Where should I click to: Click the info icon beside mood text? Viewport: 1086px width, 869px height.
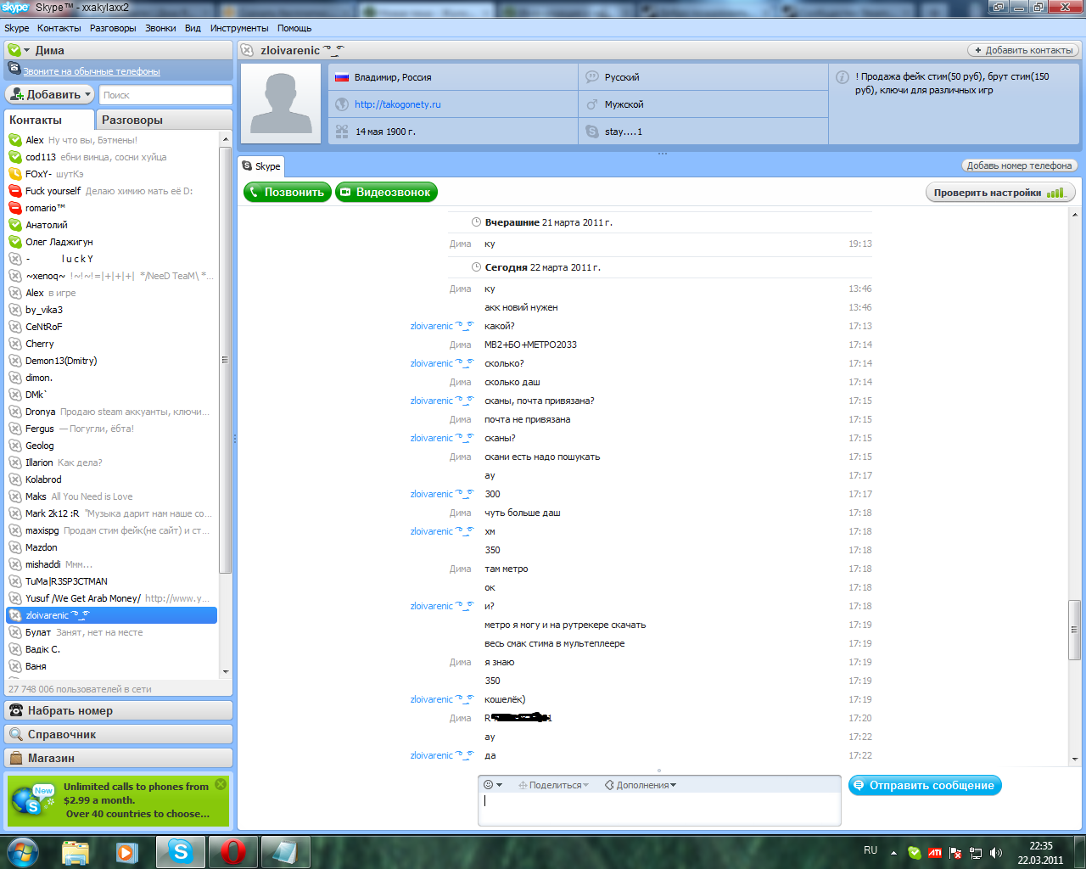(842, 77)
